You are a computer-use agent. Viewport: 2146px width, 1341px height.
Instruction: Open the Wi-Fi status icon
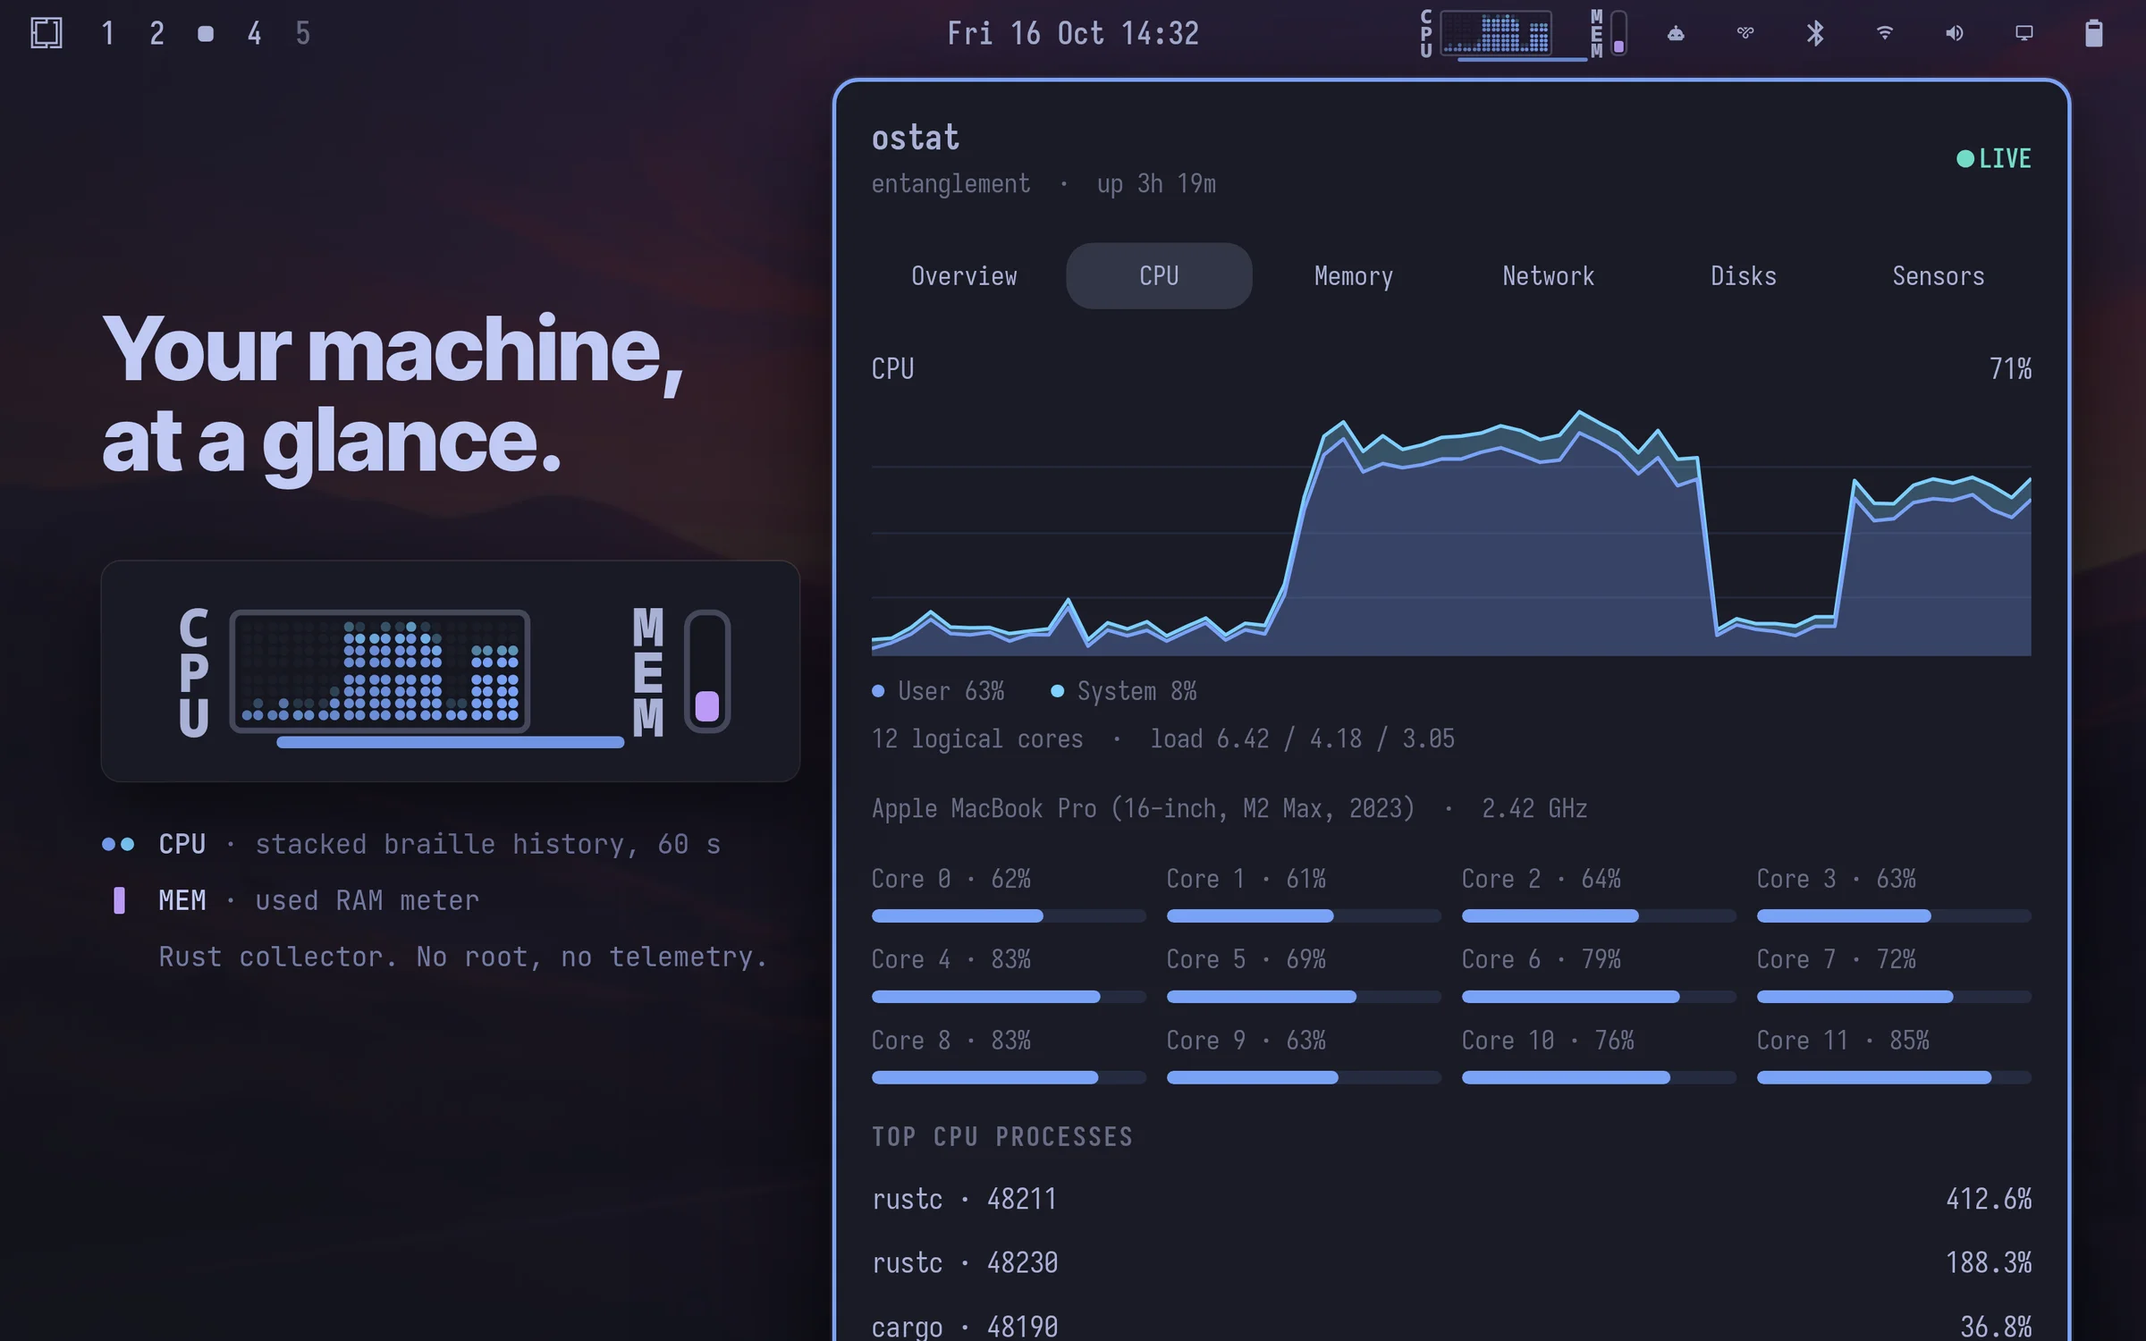1885,33
